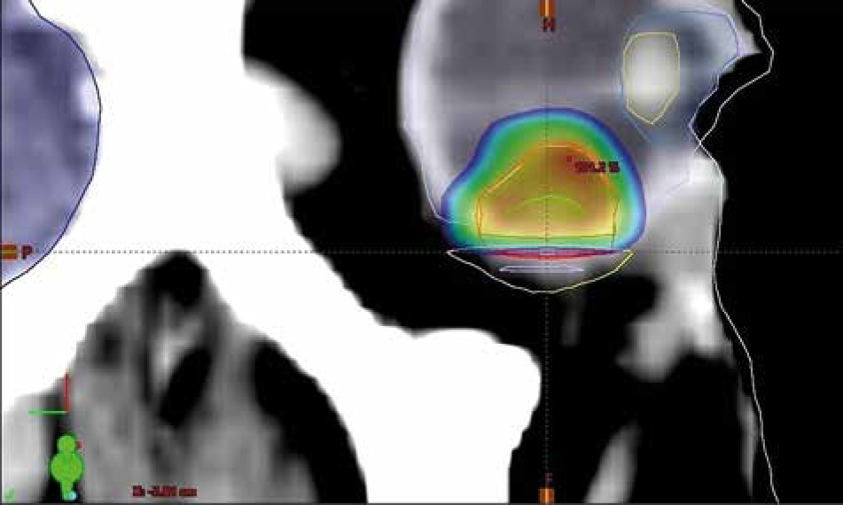Click the crosshair intersection at isocenter
This screenshot has height=505, width=843.
(x=548, y=252)
